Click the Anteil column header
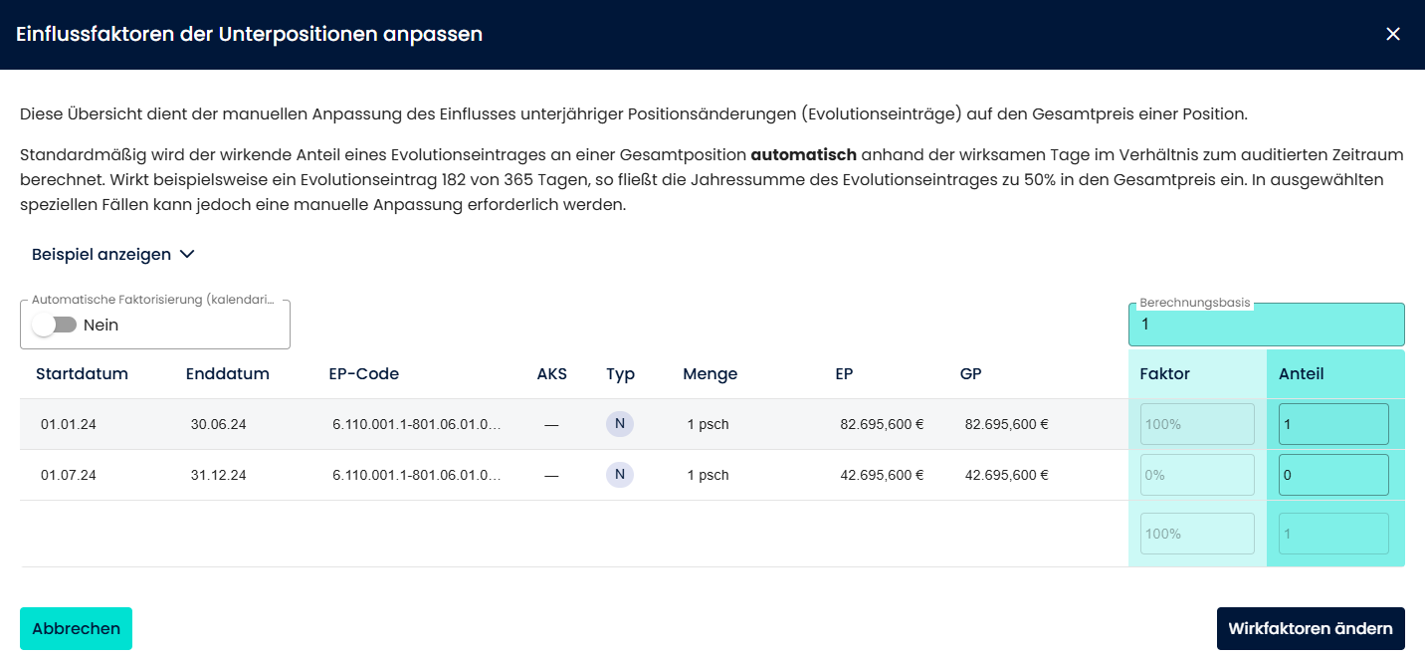This screenshot has height=658, width=1425. click(x=1301, y=374)
